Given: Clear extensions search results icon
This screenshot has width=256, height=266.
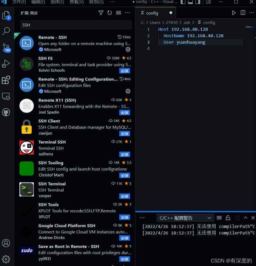Looking at the screenshot, I should pos(118,13).
